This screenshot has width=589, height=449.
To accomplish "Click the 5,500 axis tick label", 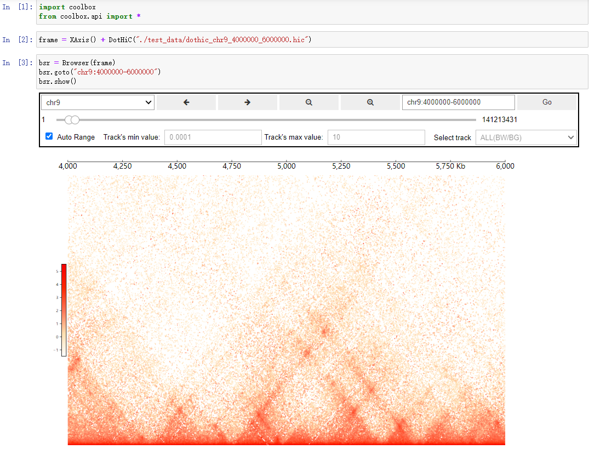I will (396, 166).
